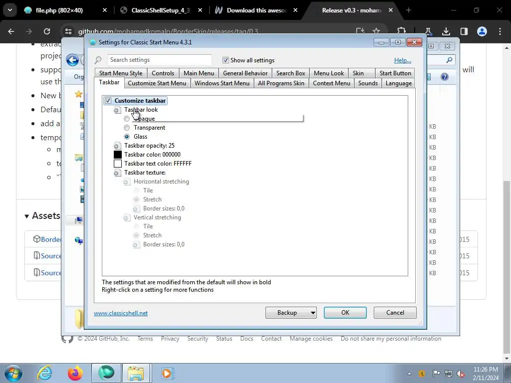Viewport: 511px width, 383px height.
Task: Open Chrome downloads icon
Action: [446, 31]
